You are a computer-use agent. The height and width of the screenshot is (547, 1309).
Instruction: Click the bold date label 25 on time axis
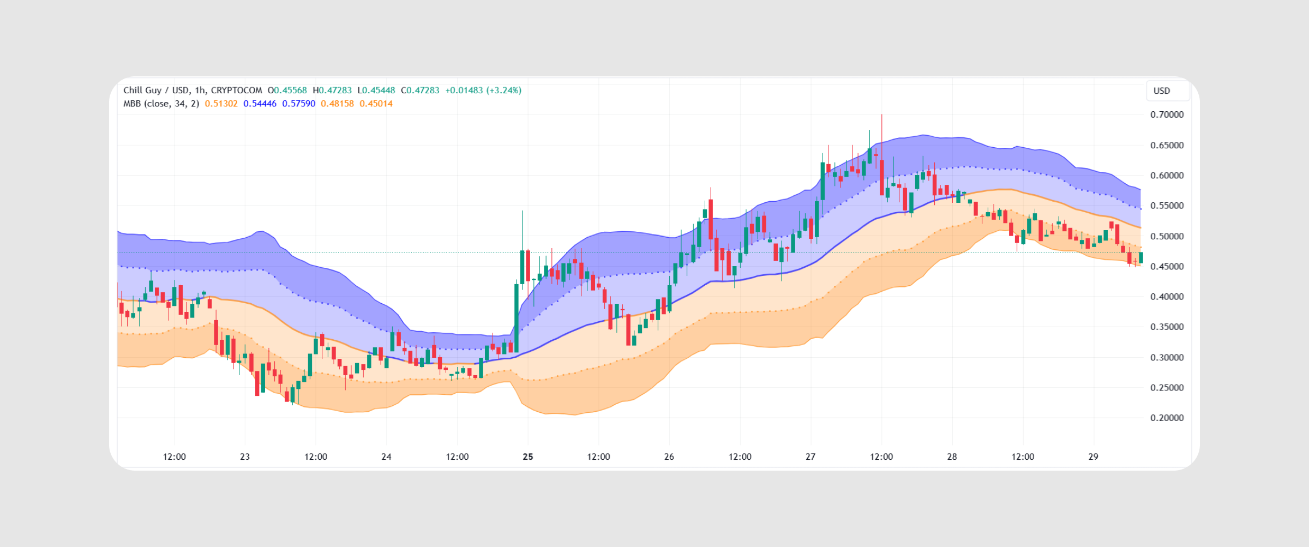(x=528, y=457)
